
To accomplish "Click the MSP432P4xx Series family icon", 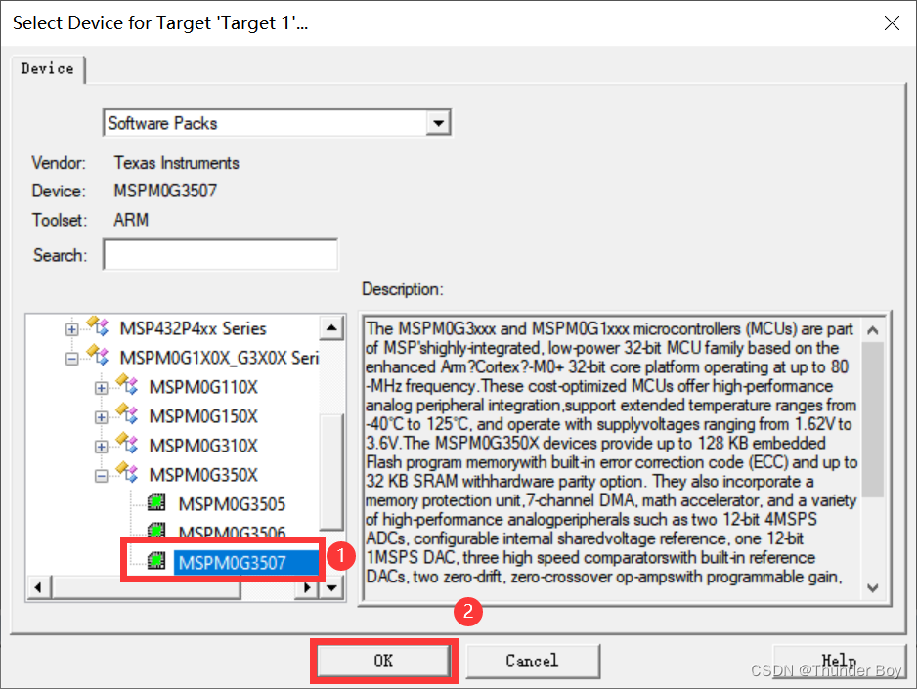I will click(x=98, y=326).
